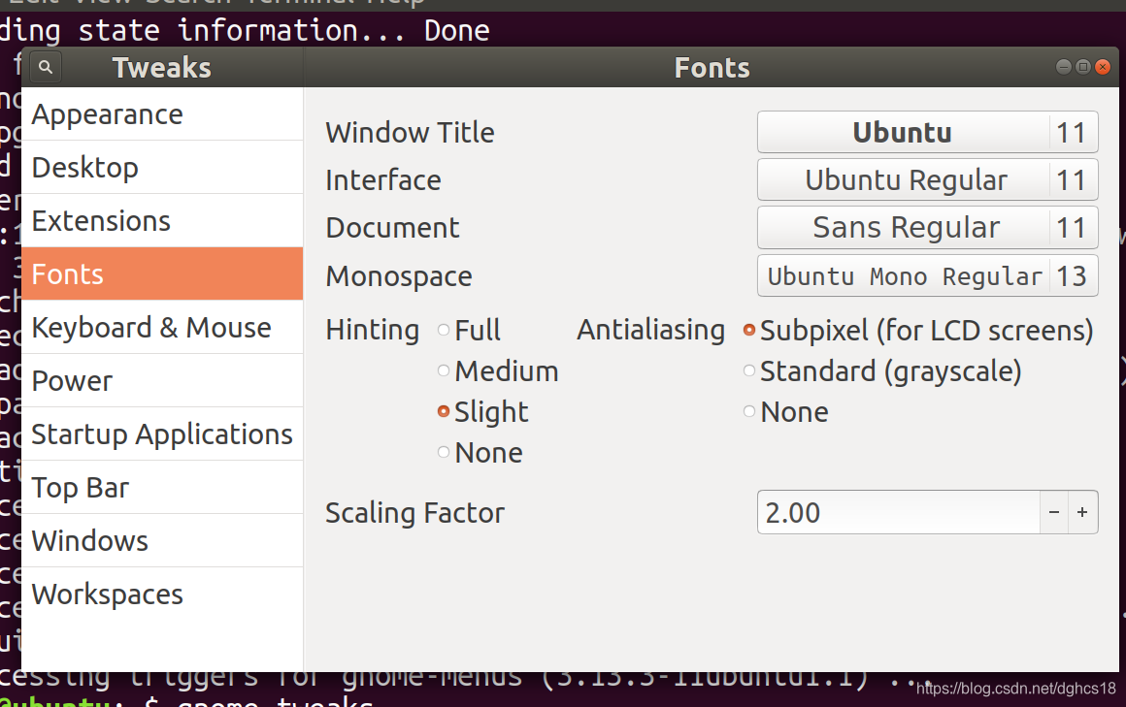1126x707 pixels.
Task: Open the Windows section
Action: point(162,540)
